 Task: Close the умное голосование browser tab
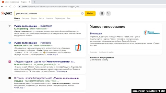[29, 2]
